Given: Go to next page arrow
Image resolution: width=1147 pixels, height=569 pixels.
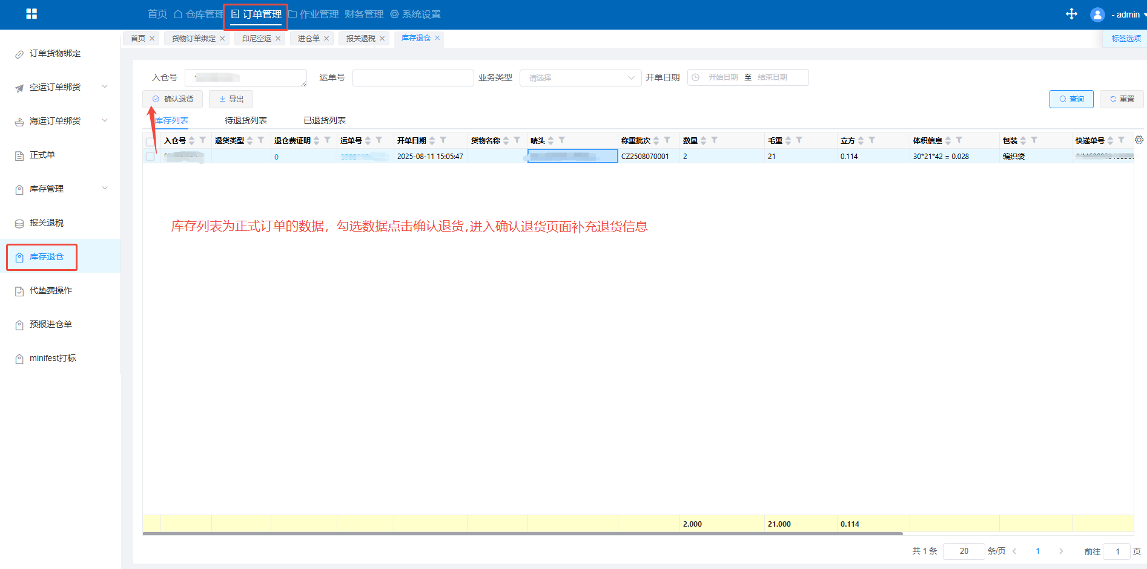Looking at the screenshot, I should point(1061,551).
